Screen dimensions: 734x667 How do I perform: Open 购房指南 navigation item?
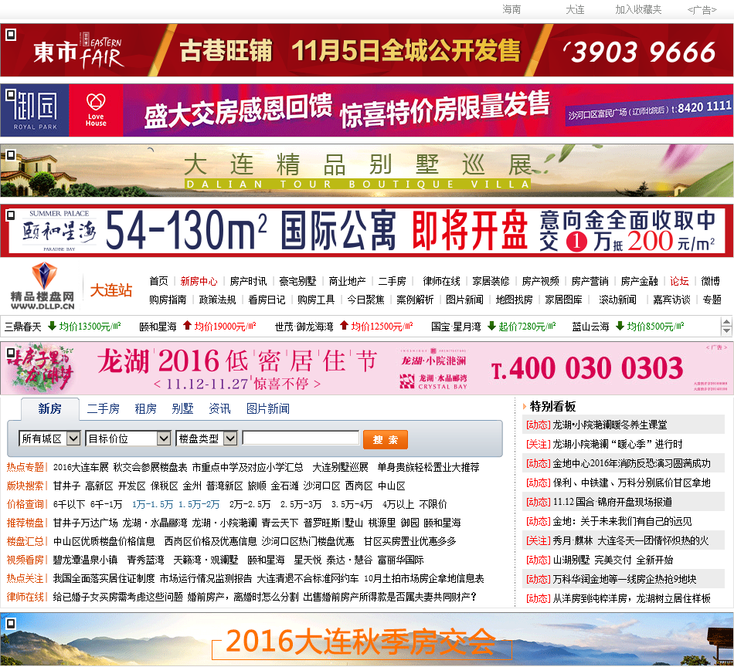(168, 300)
